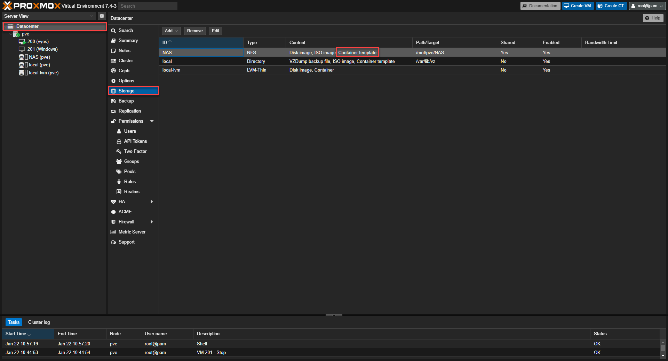Collapse the bottom log panel handle
Viewport: 668px width, 361px height.
coord(334,315)
